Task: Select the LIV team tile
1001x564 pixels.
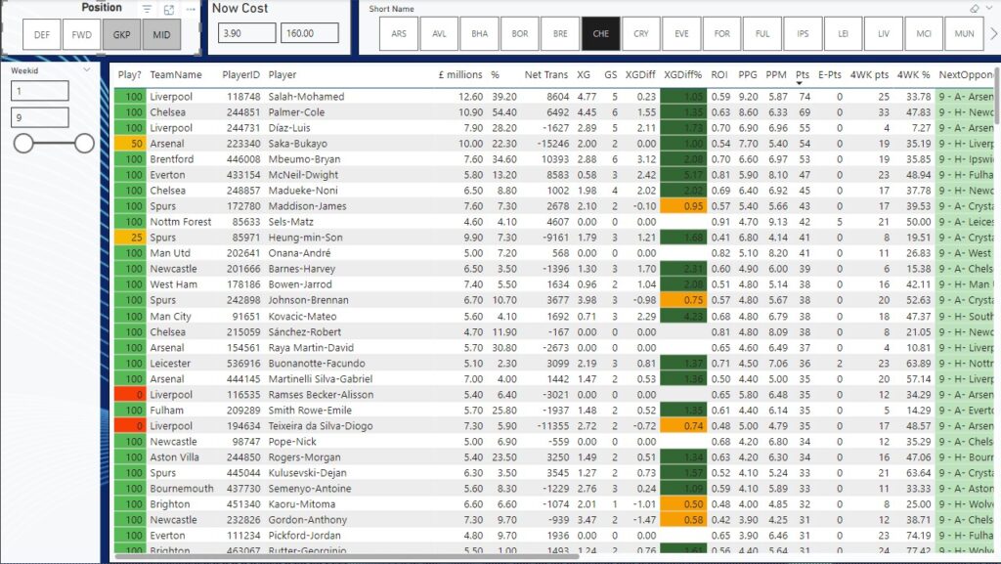Action: 884,33
